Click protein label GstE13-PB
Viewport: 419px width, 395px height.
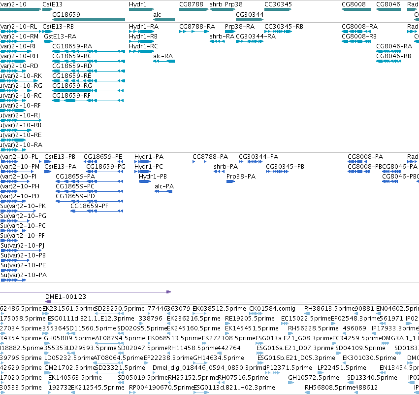[x=60, y=156]
